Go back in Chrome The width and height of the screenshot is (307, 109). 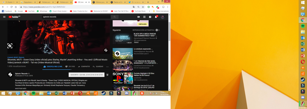tap(3, 7)
